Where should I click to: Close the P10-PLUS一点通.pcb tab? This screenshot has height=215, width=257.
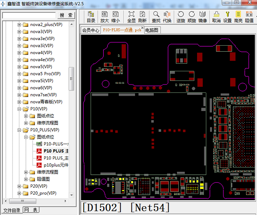pos(143,28)
